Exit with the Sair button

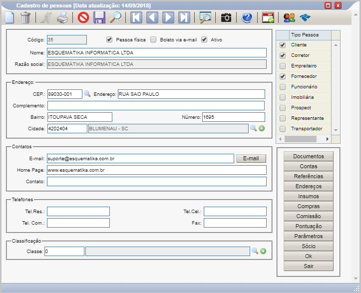309,266
